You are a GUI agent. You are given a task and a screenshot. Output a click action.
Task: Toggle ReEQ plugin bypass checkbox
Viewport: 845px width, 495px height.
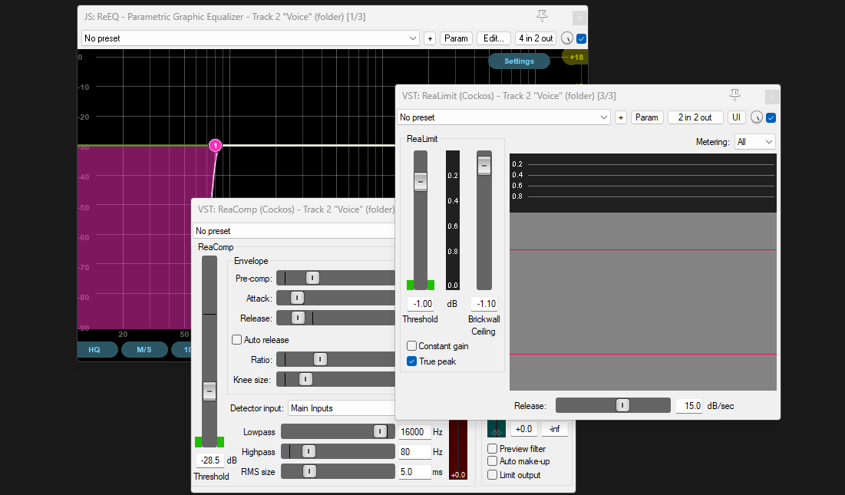[582, 38]
